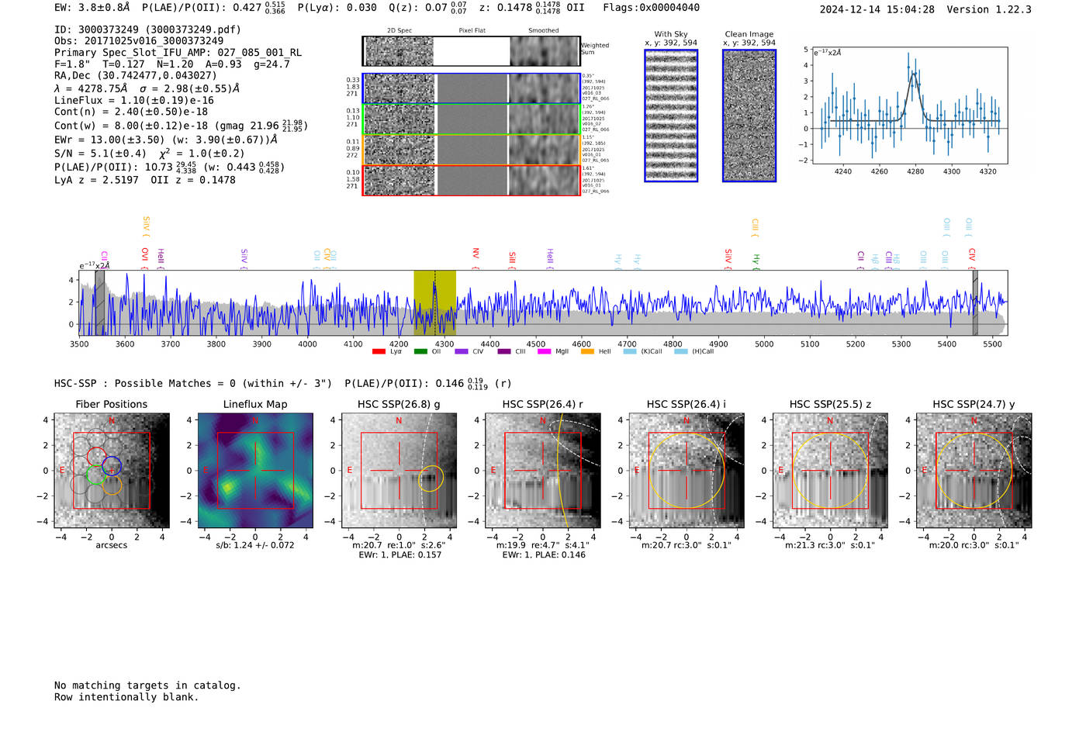Open the Fiber Positions panel
Viewport: 1086px width, 739px height.
click(x=112, y=471)
